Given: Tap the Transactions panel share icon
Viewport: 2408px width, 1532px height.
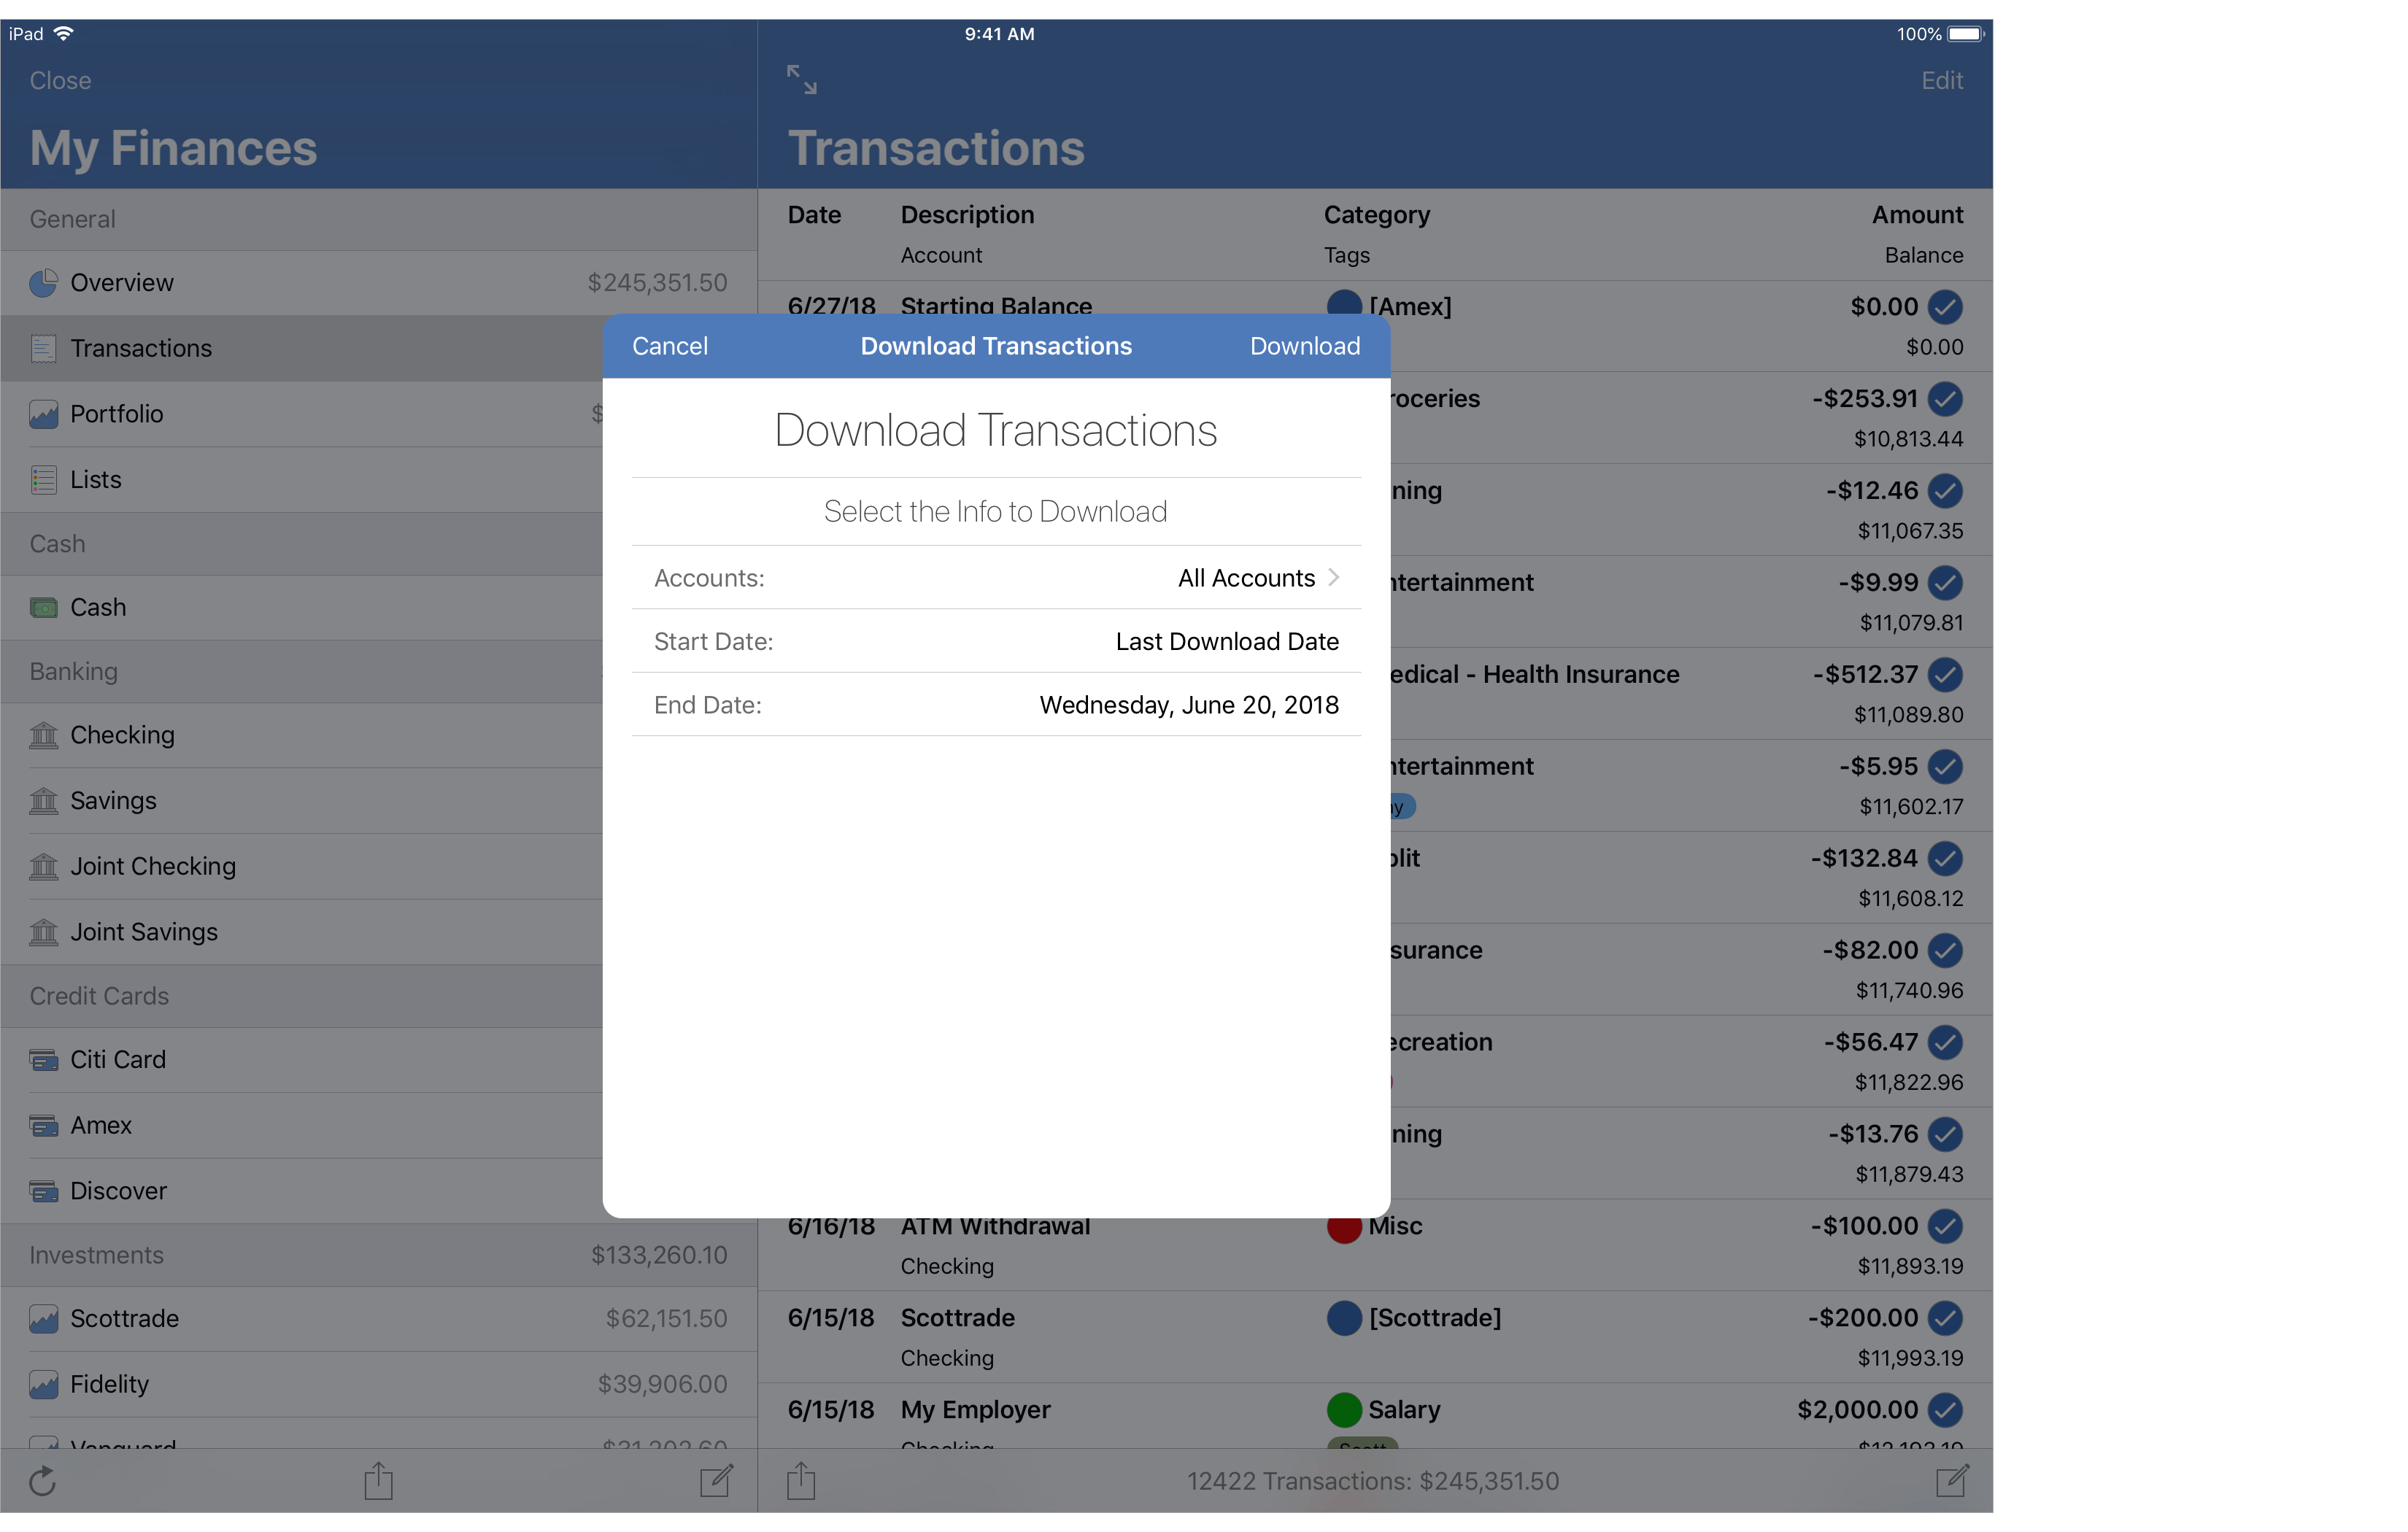Looking at the screenshot, I should 801,1481.
